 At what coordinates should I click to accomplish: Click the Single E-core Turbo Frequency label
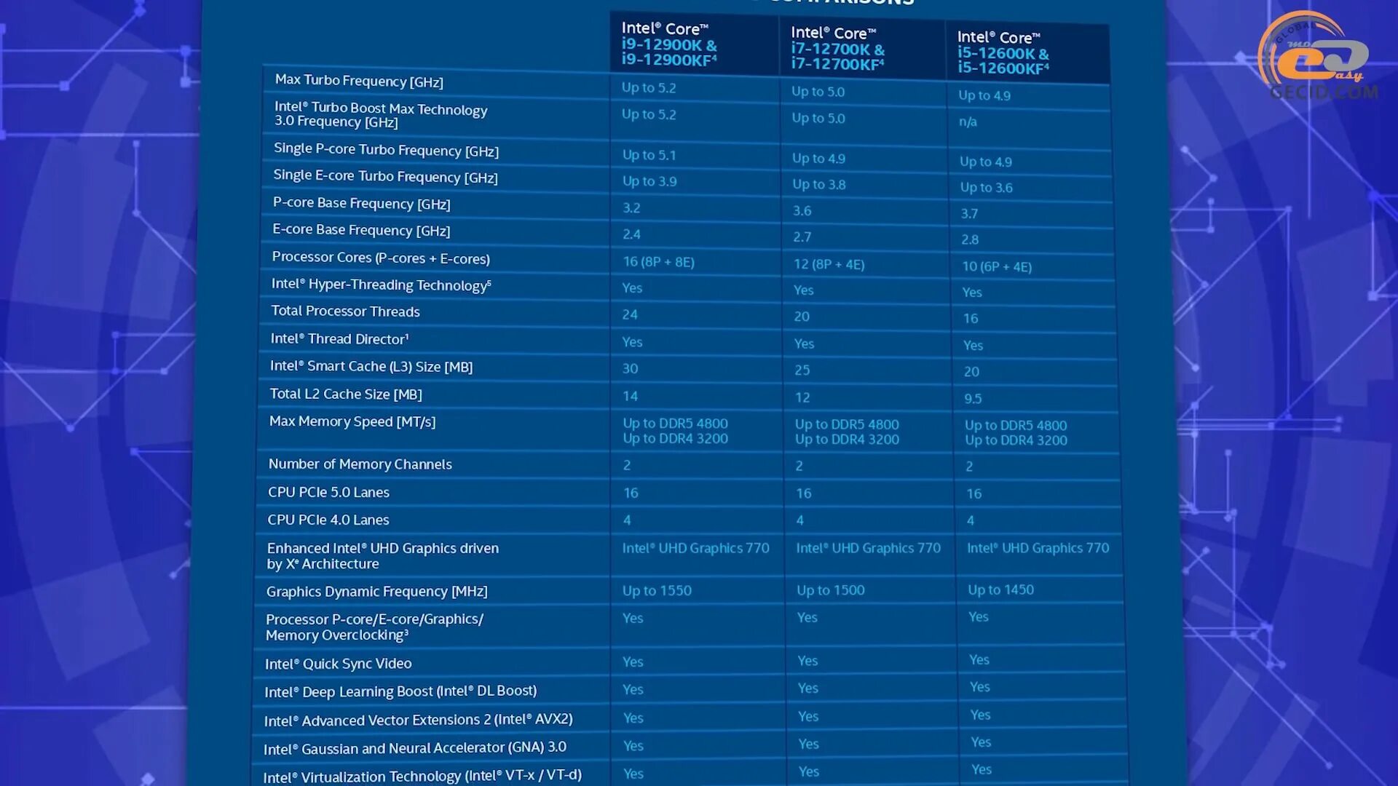[385, 176]
